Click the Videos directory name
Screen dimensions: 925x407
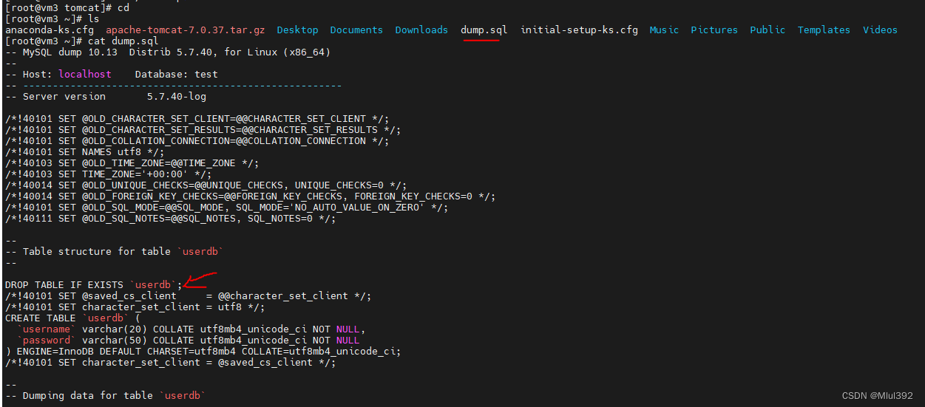880,30
